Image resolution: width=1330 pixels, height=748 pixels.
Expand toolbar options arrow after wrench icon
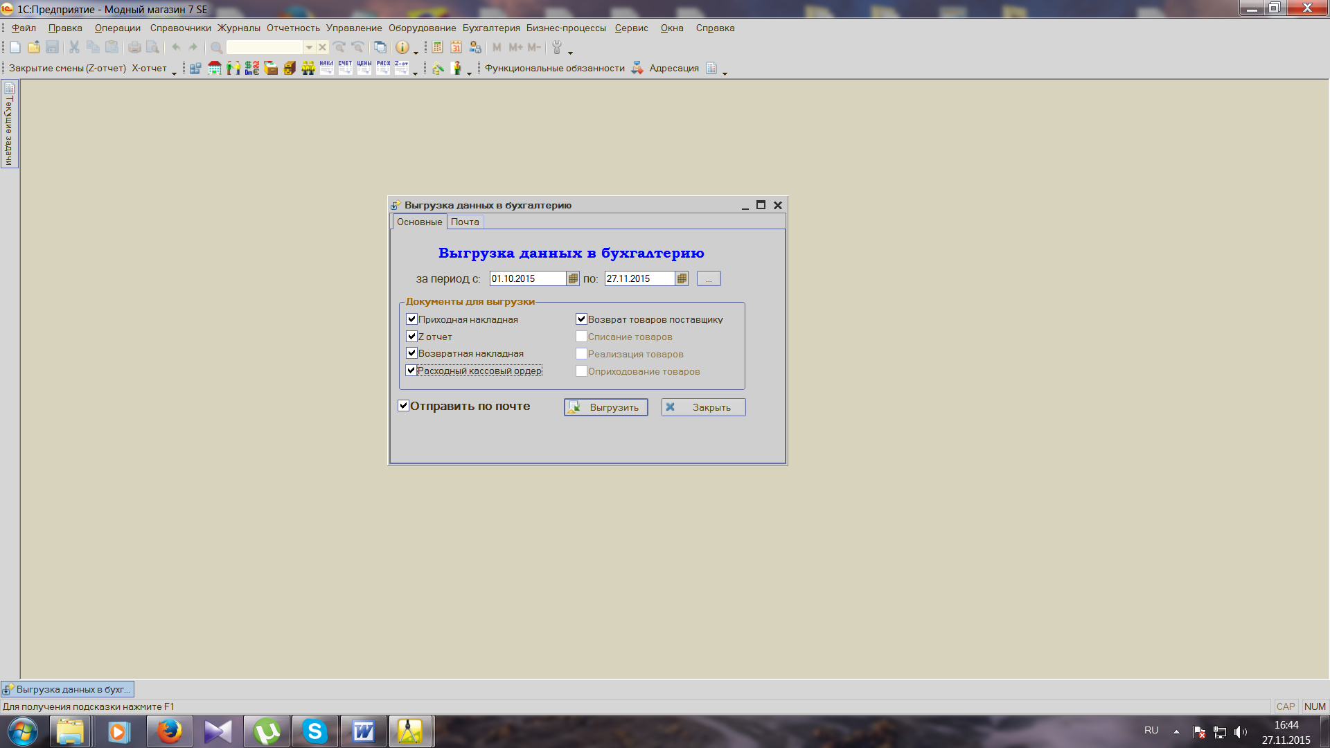pos(570,52)
